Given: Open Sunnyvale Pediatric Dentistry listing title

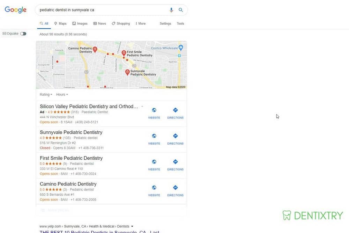Looking at the screenshot, I should [x=71, y=132].
